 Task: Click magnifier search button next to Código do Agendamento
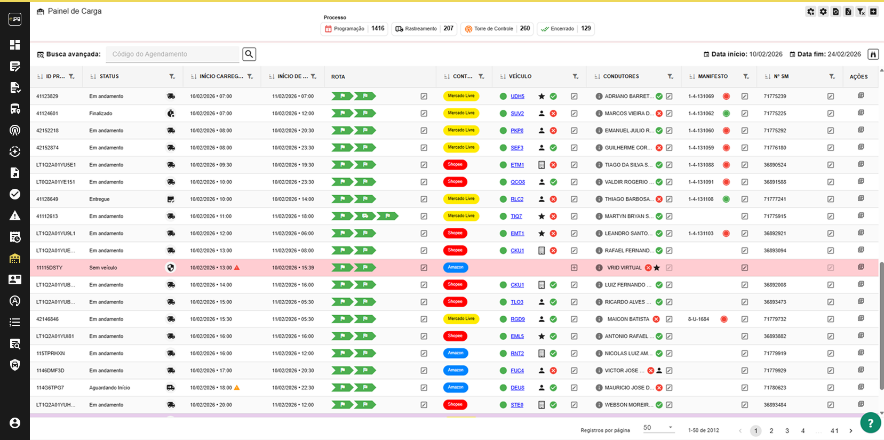[249, 54]
